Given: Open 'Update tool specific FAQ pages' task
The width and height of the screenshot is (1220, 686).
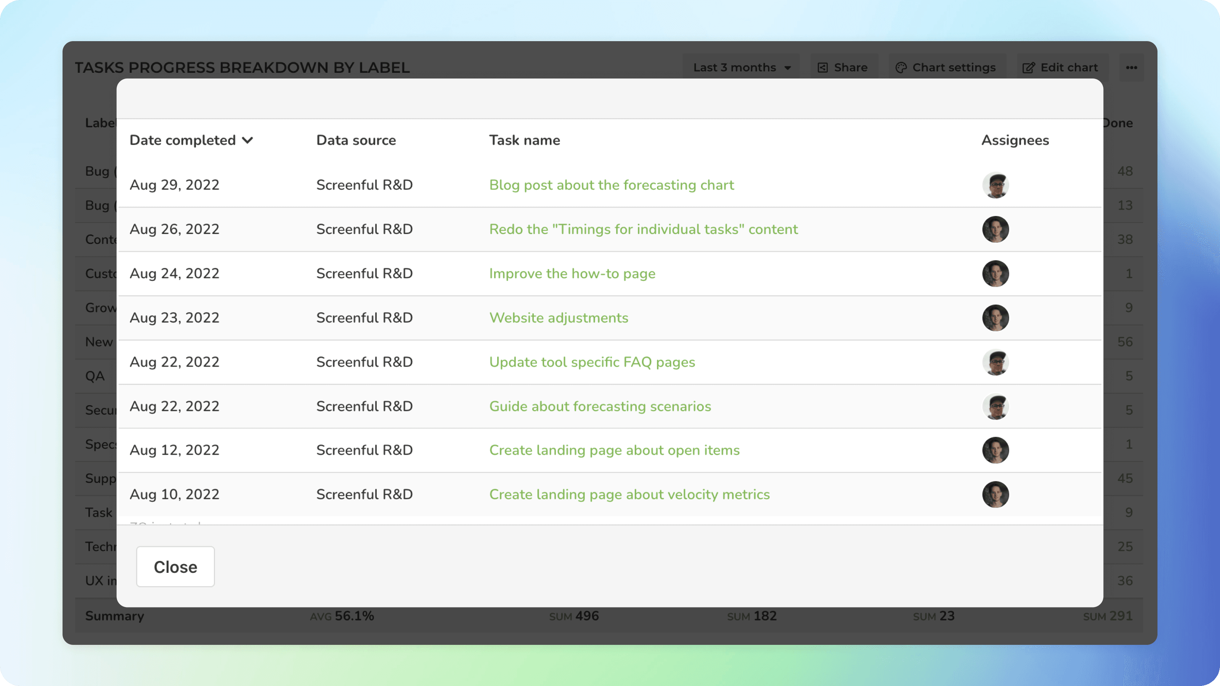Looking at the screenshot, I should coord(592,362).
